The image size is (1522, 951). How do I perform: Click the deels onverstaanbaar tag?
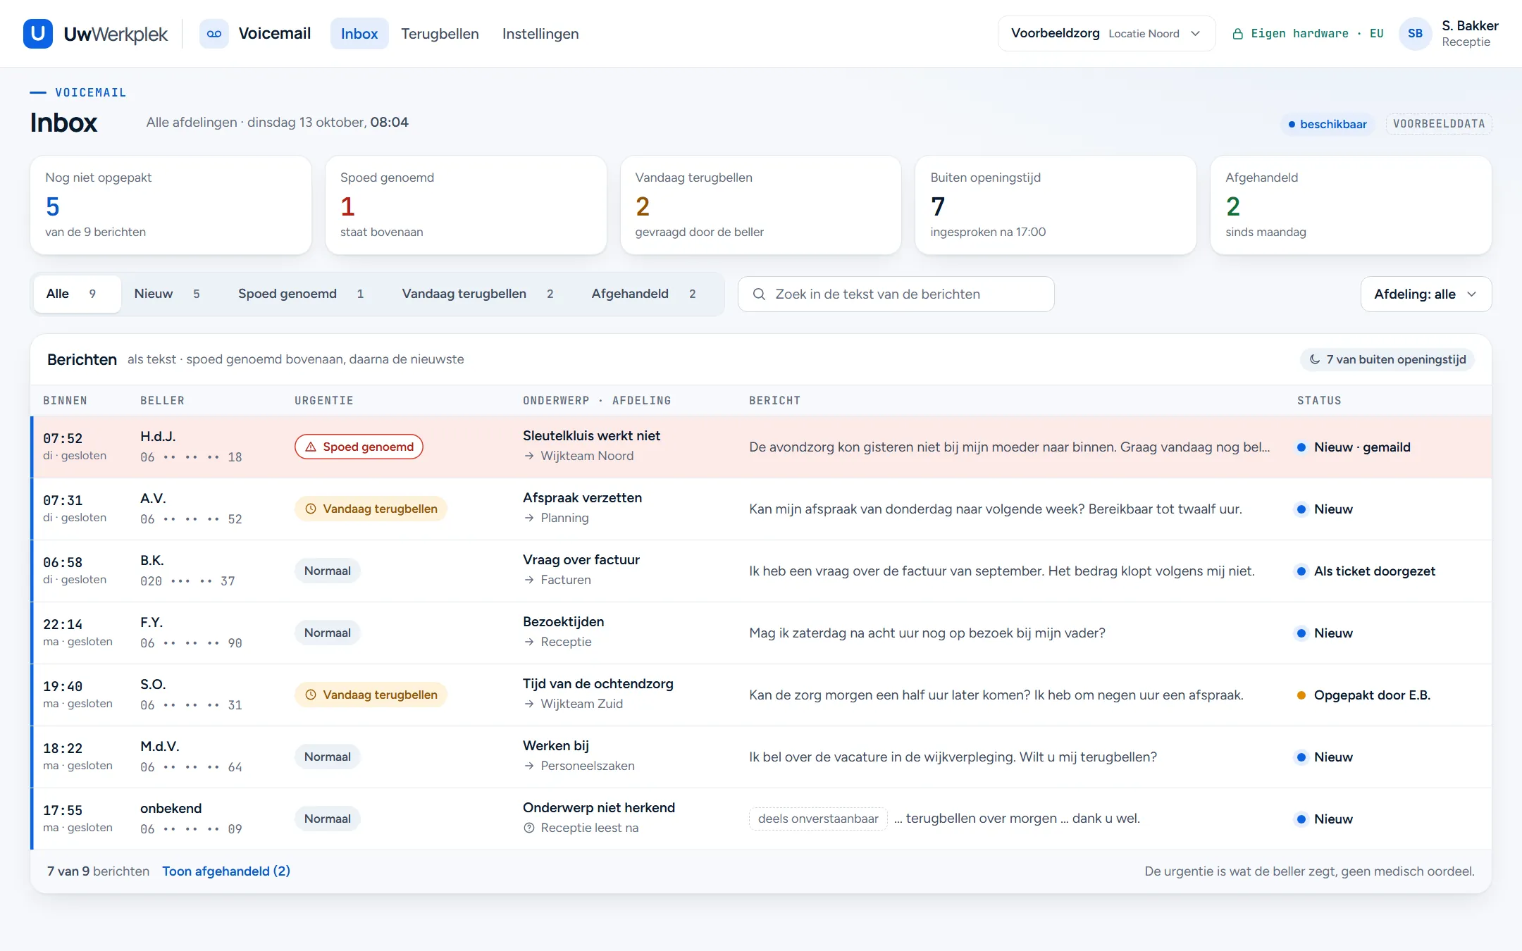click(818, 819)
